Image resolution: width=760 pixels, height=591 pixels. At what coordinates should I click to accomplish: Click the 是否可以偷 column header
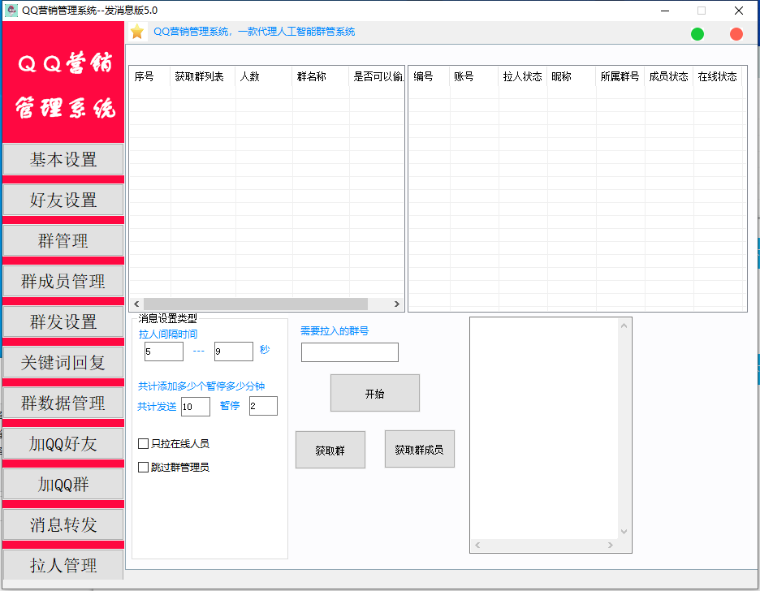(x=376, y=76)
